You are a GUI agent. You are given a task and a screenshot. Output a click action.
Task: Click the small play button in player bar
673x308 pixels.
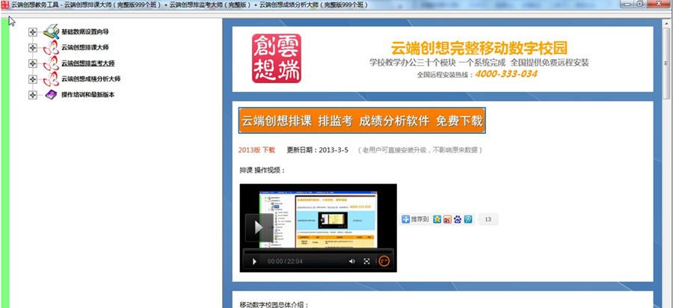[254, 261]
